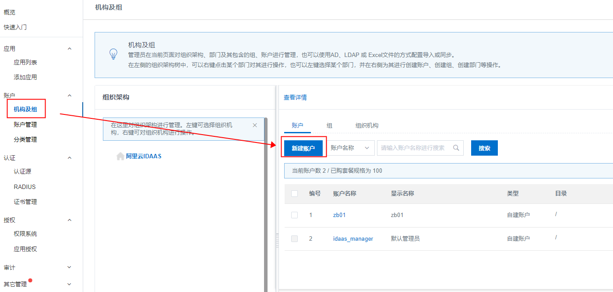
Task: Collapse the 授权 sidebar section
Action: (x=69, y=220)
